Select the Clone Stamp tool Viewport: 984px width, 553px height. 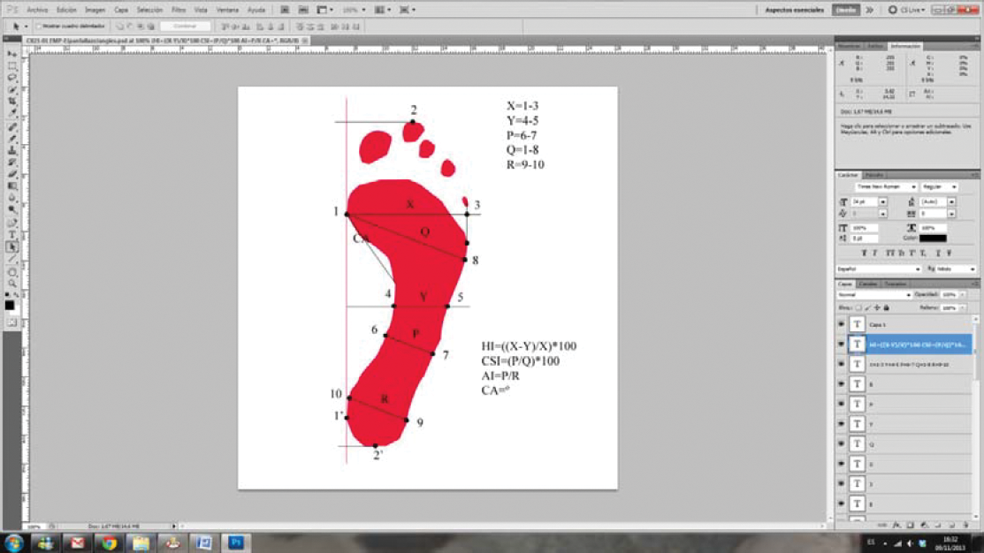11,151
